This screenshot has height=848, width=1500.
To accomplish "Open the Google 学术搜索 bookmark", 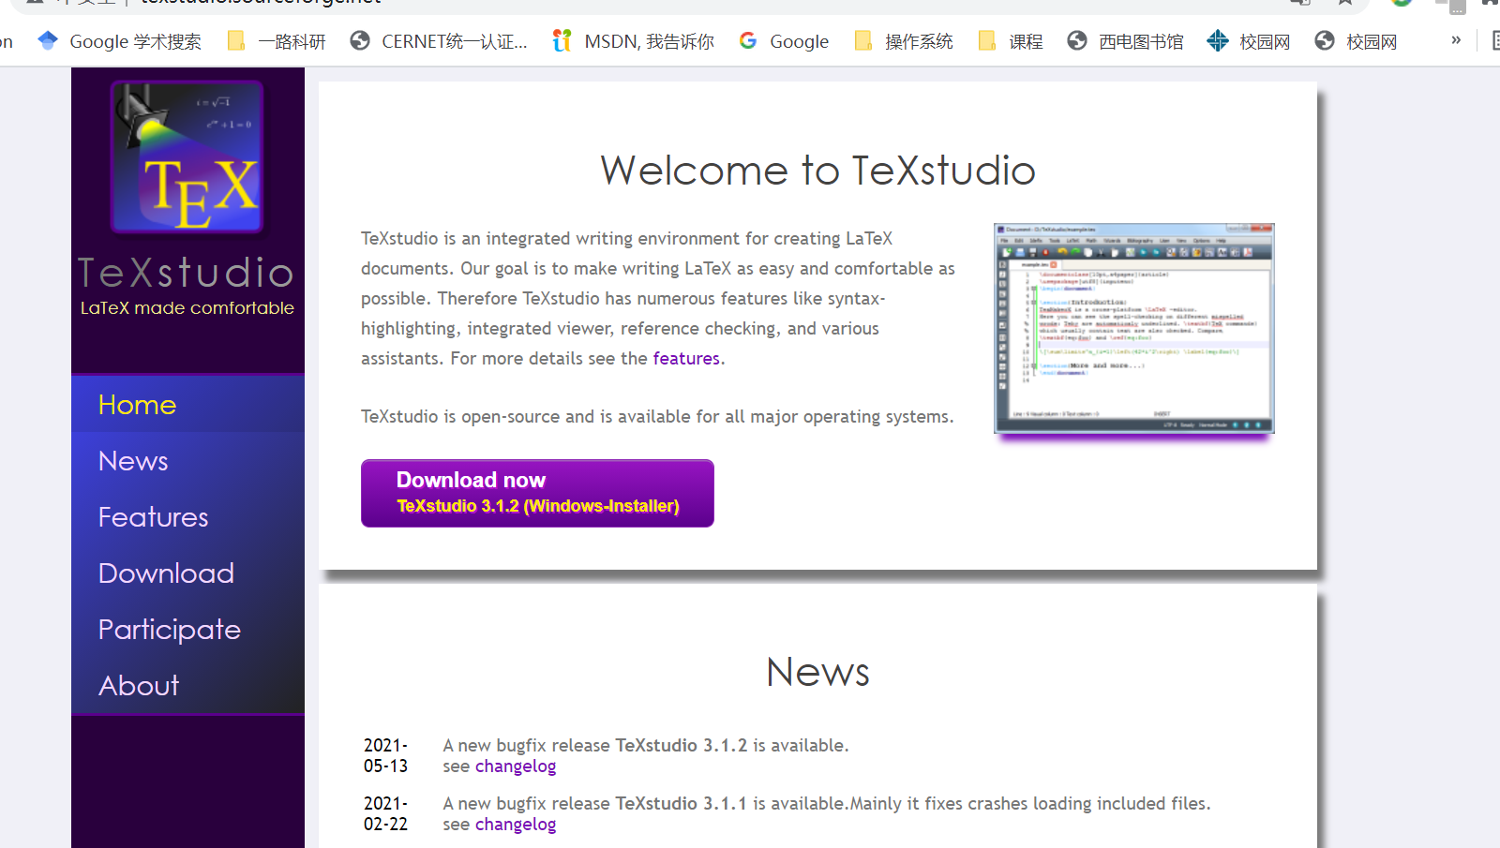I will [119, 41].
